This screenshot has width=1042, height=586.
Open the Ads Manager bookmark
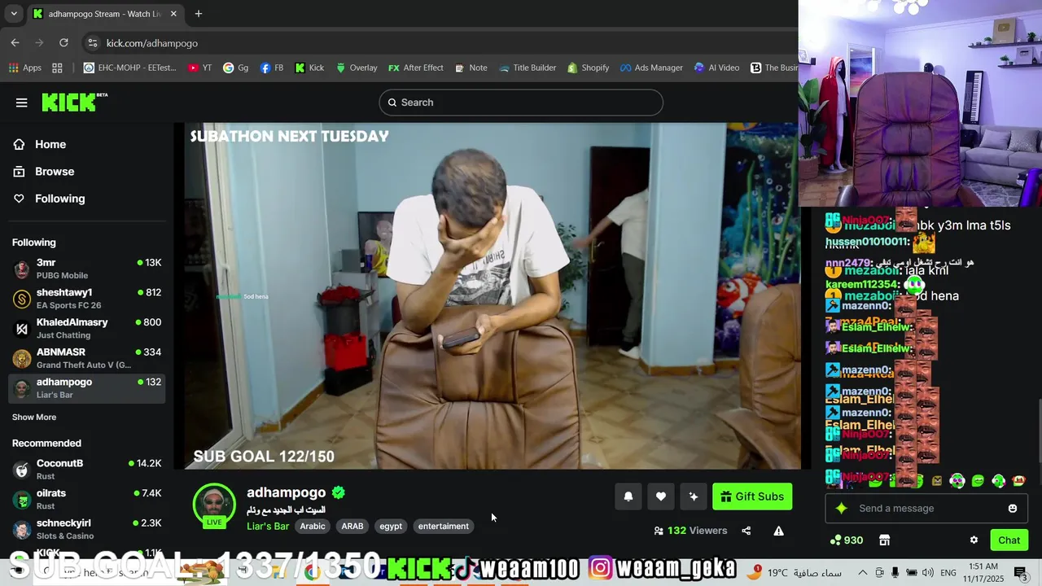(x=651, y=68)
